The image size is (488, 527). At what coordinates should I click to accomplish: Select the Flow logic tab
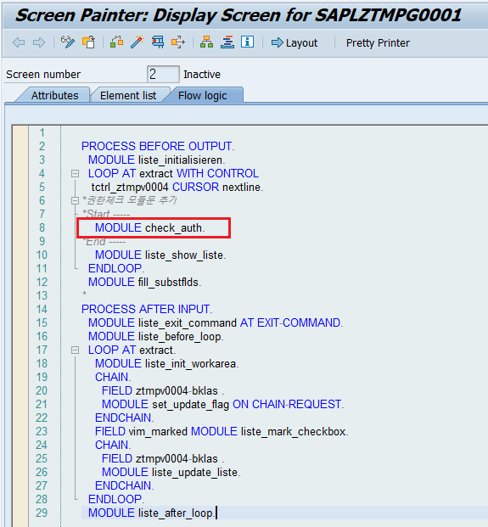tap(203, 95)
